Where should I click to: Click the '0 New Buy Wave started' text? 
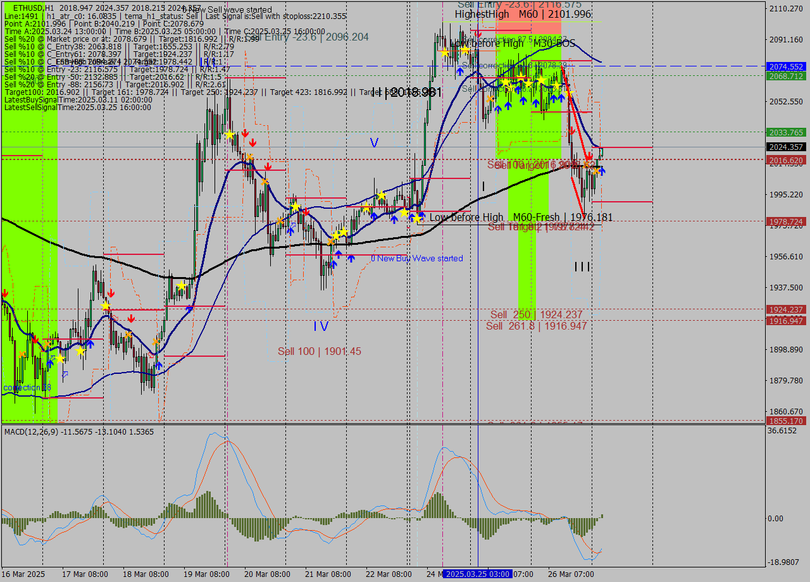tap(417, 258)
